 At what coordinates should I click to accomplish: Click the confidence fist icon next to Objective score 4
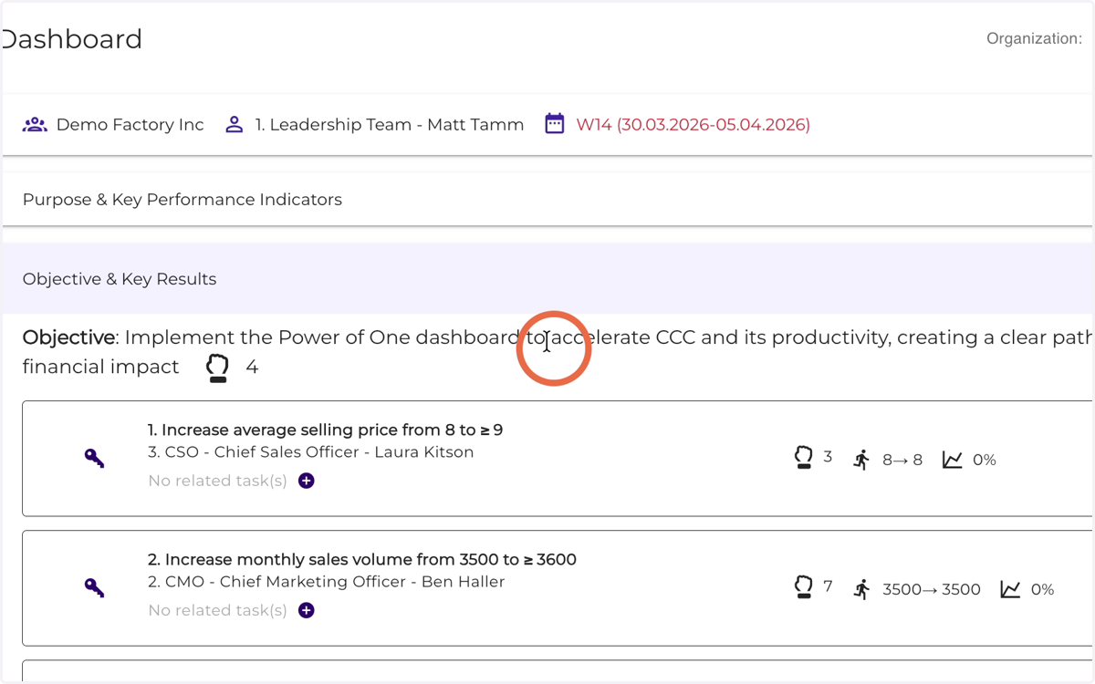point(217,367)
